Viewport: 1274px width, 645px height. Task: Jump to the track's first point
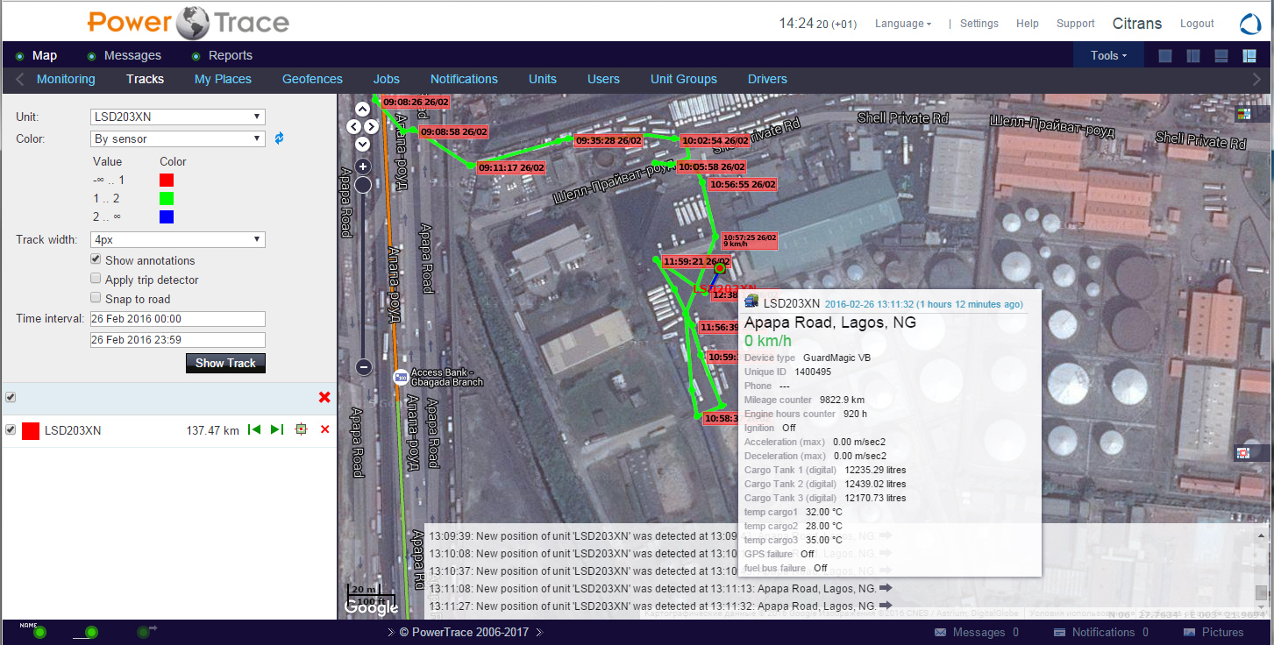tap(254, 429)
